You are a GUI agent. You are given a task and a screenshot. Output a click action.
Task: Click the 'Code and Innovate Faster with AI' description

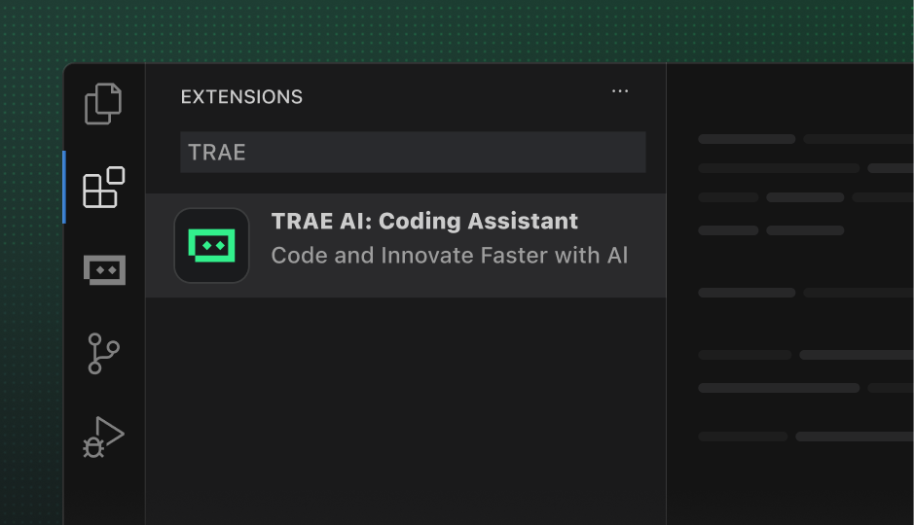(449, 256)
